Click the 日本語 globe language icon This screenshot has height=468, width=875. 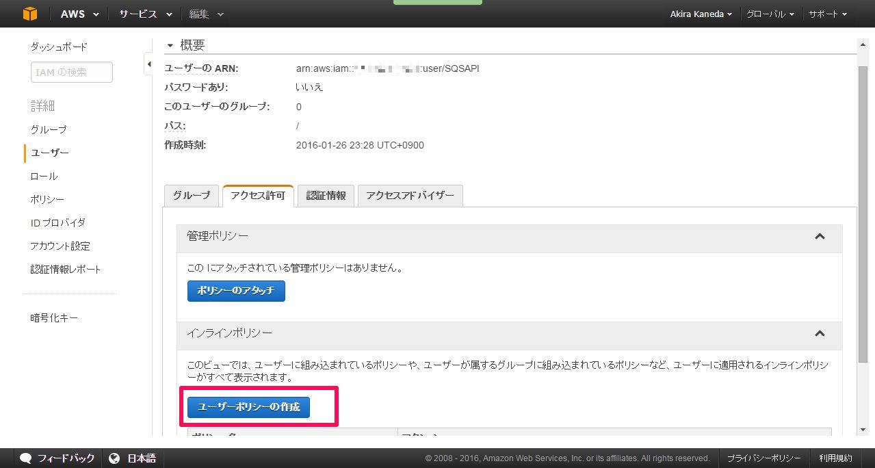(114, 458)
